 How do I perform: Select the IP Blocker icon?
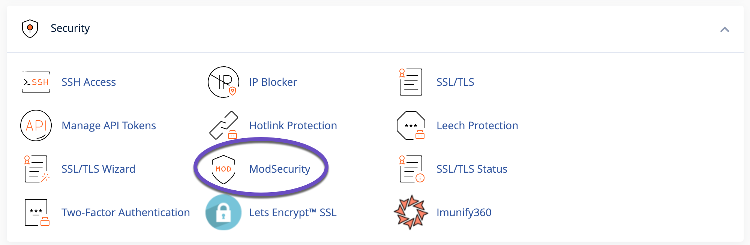point(224,82)
